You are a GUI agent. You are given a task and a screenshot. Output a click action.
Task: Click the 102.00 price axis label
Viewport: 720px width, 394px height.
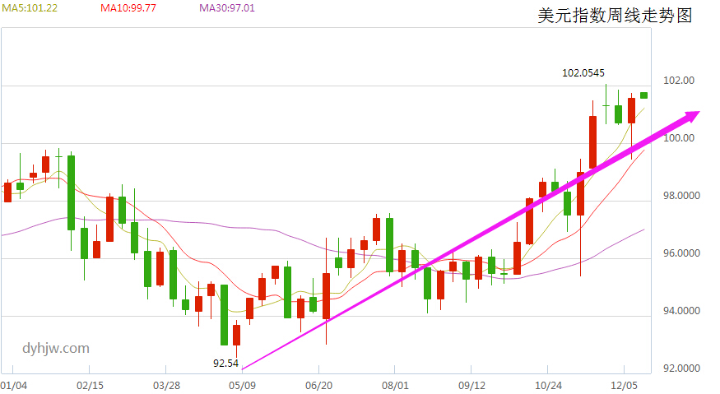[x=679, y=81]
